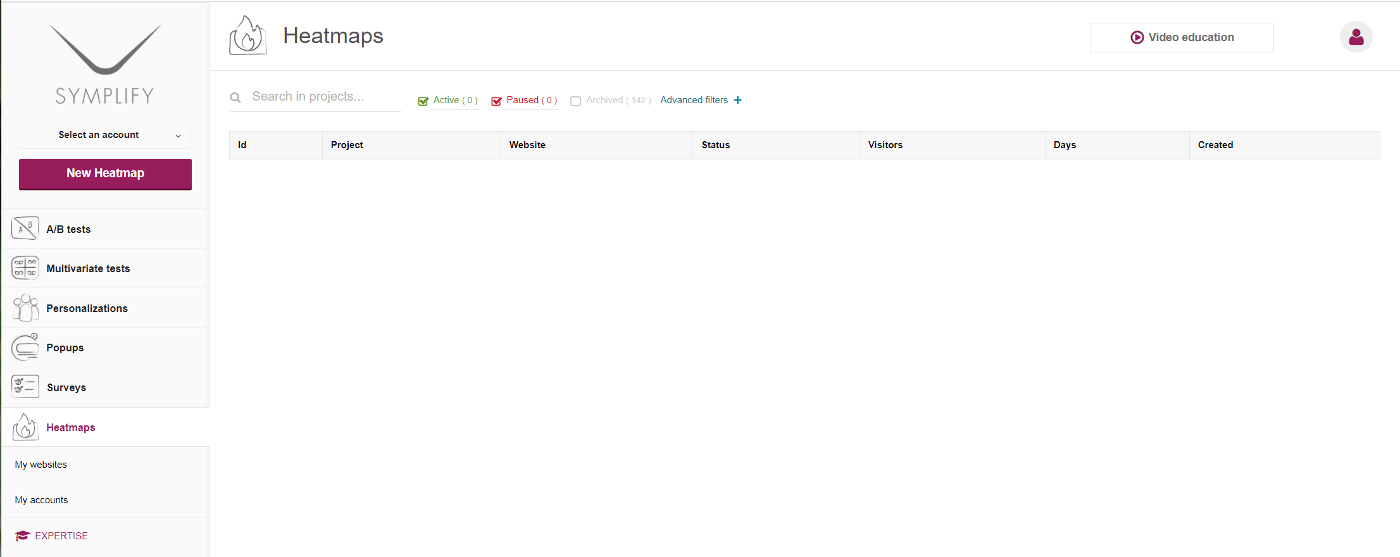Enable the Archived filter checkbox
This screenshot has width=1400, height=557.
pos(576,101)
